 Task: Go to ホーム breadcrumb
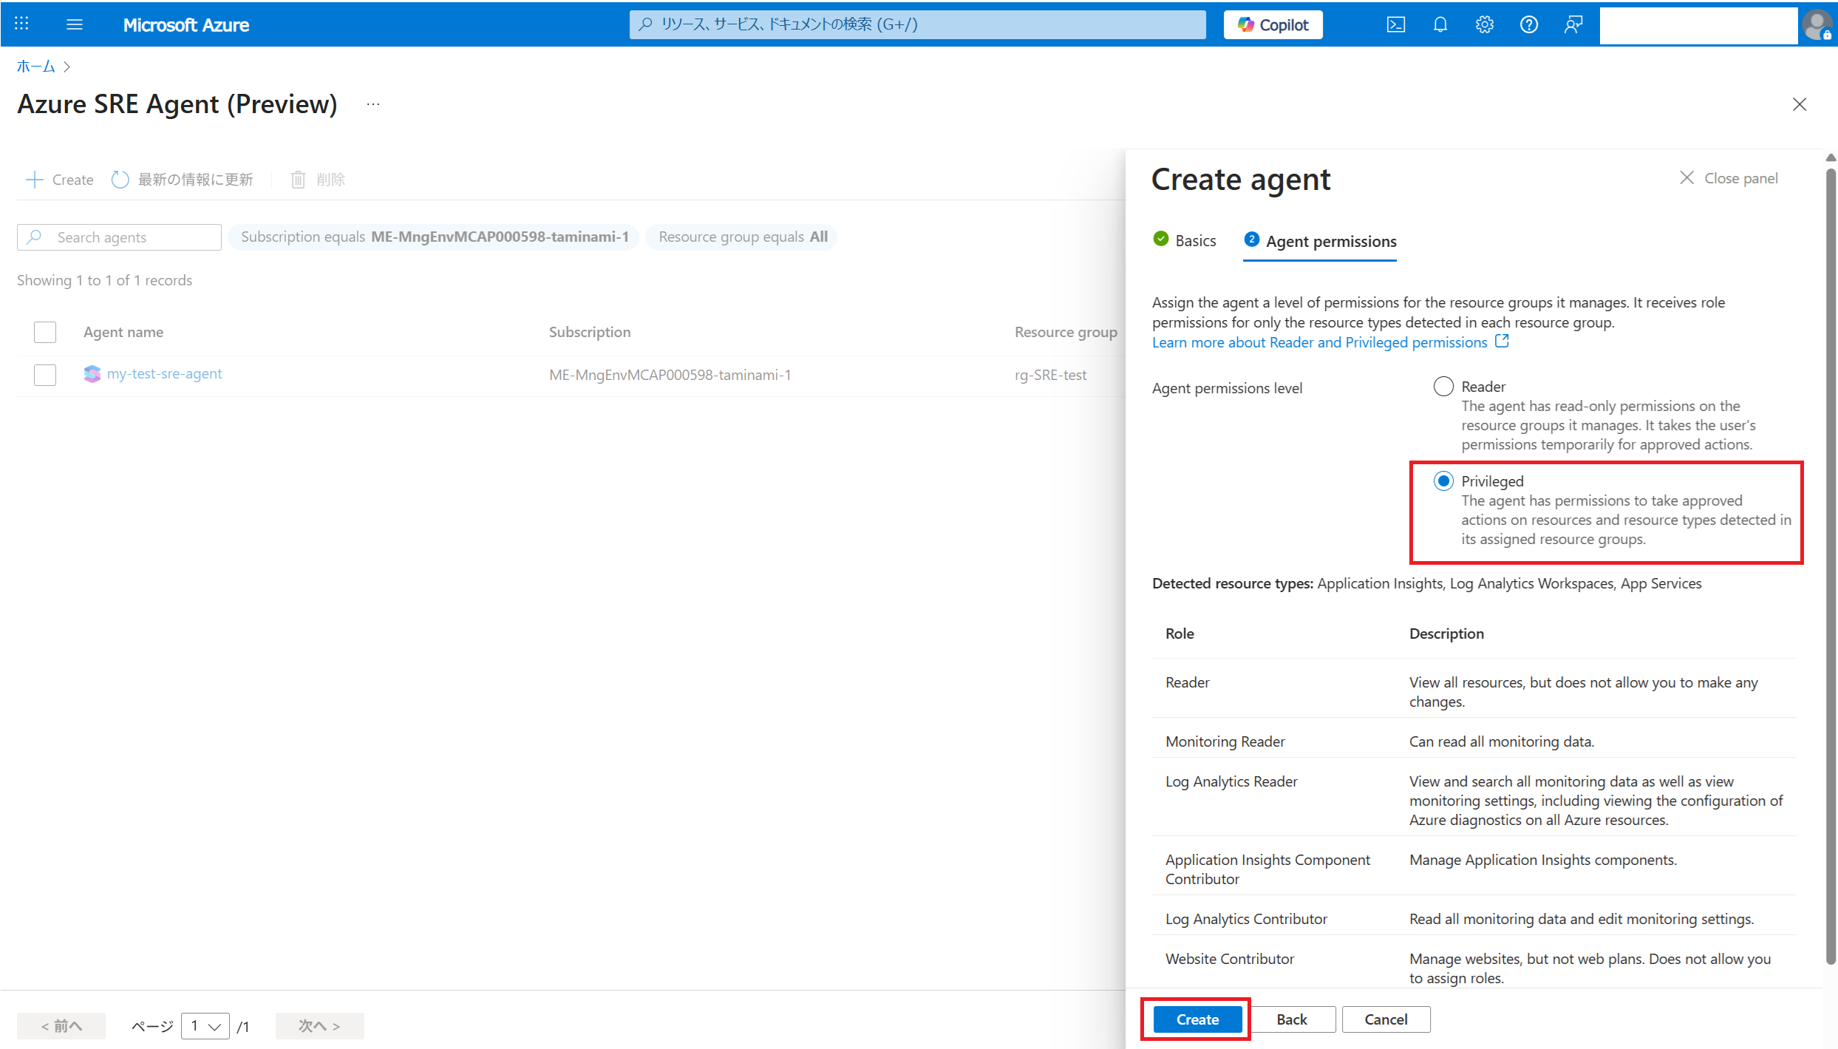[35, 67]
